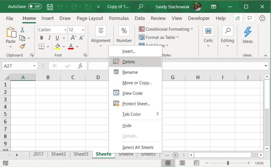Open the Editing group button
The height and width of the screenshot is (167, 271).
pyautogui.click(x=227, y=37)
